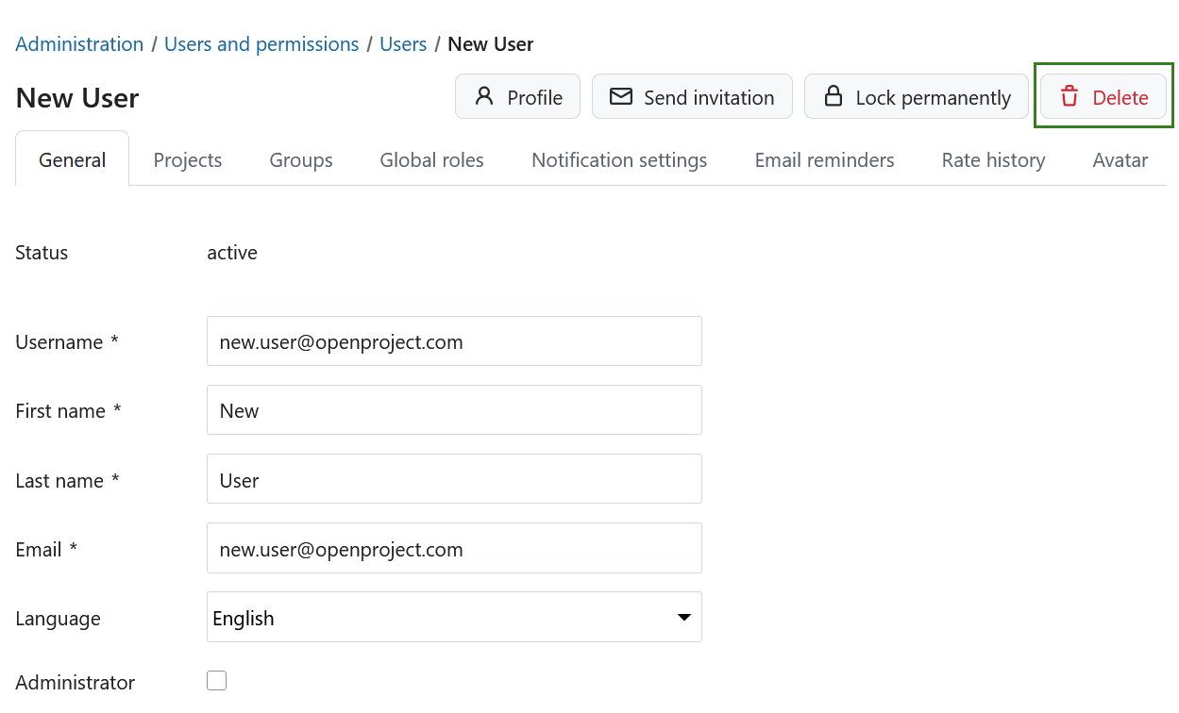1179x713 pixels.
Task: Navigate to Administration breadcrumb link
Action: point(79,44)
